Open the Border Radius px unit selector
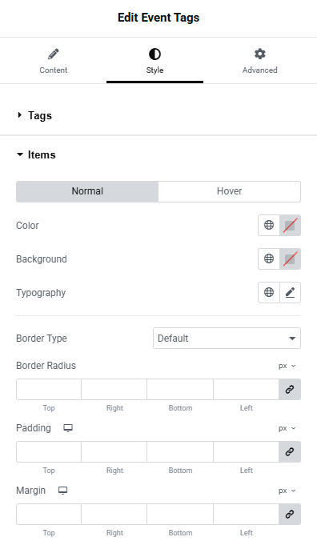 coord(287,366)
